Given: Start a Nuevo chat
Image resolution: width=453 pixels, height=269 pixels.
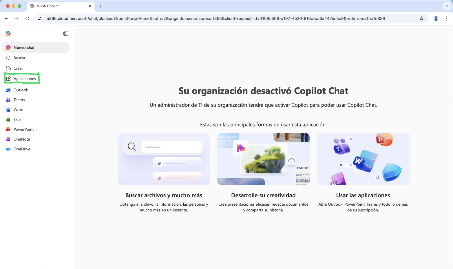Looking at the screenshot, I should pyautogui.click(x=35, y=47).
